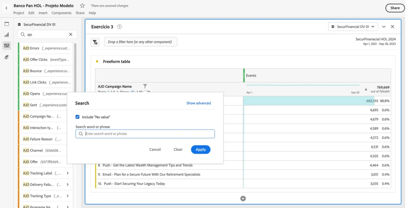Click the panel filter icon with plus
This screenshot has width=407, height=208.
pos(95,42)
